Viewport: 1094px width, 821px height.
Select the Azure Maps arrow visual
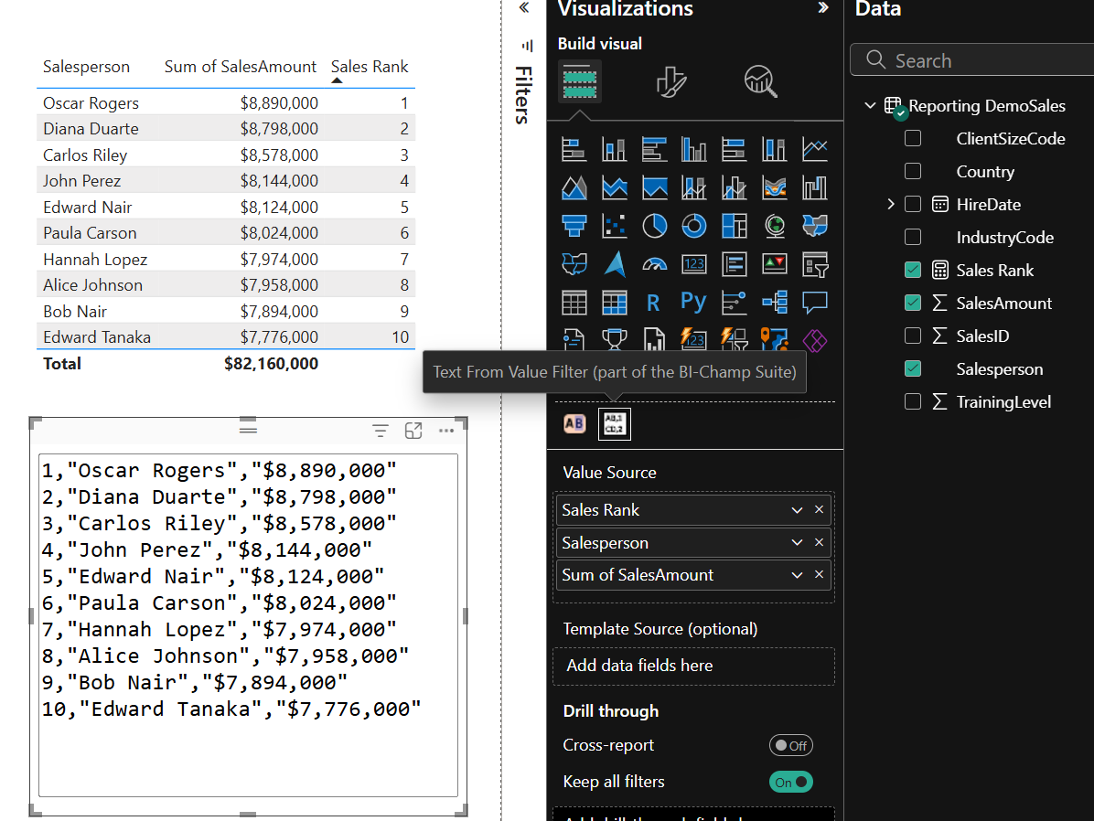pyautogui.click(x=614, y=264)
